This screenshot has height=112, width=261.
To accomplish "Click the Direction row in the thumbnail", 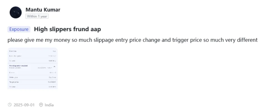I will [x=33, y=51].
